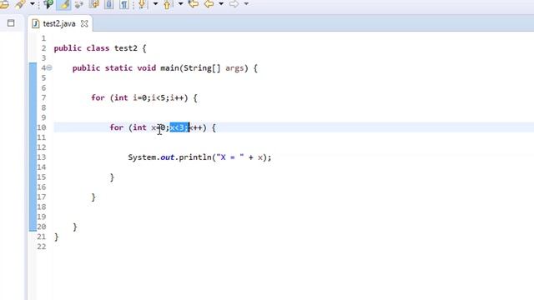The height and width of the screenshot is (300, 534).
Task: Click 'System' on line 13
Action: pyautogui.click(x=142, y=157)
